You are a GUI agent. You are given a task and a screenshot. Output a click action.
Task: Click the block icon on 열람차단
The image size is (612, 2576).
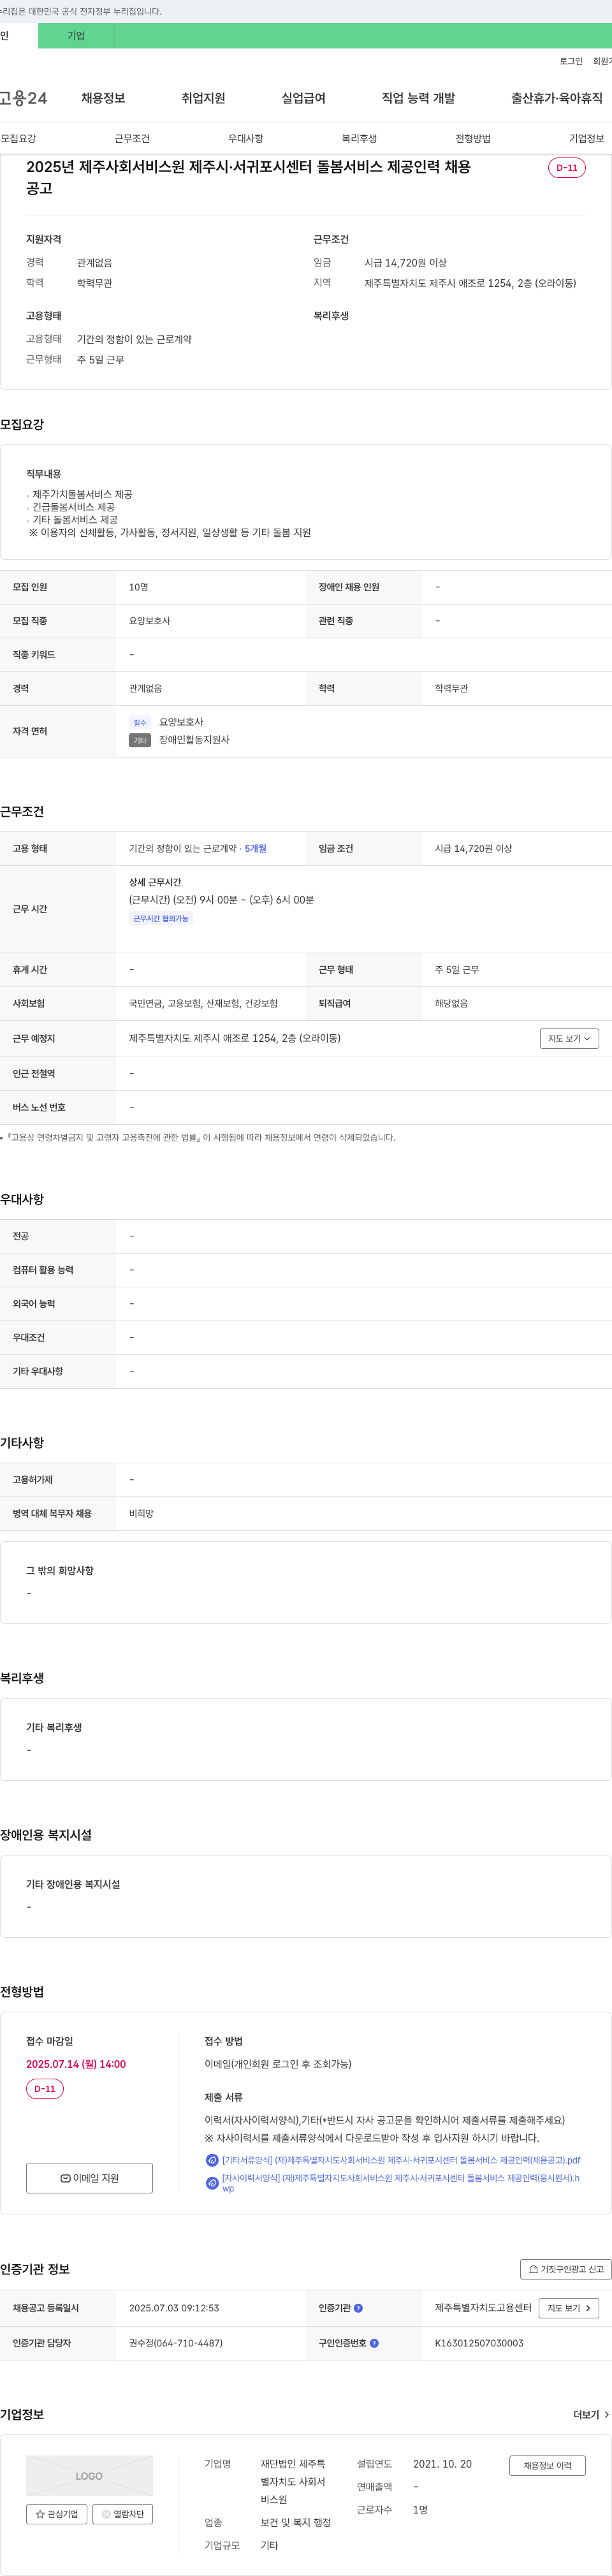(106, 2514)
